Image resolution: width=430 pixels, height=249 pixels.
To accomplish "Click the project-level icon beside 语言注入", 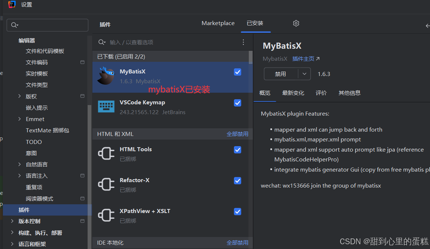I will click(82, 176).
